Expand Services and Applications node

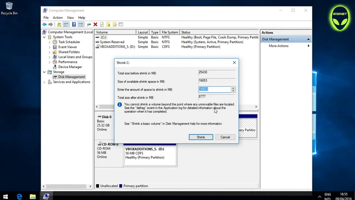click(x=44, y=82)
